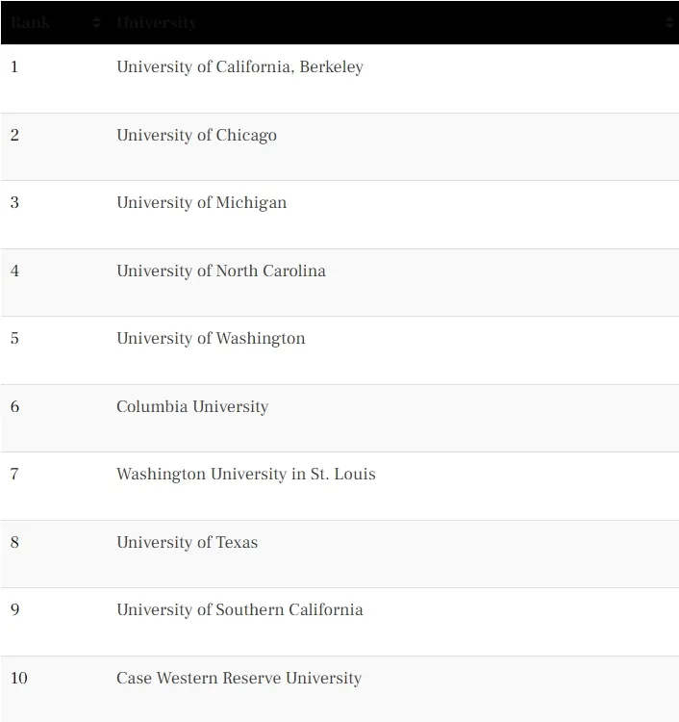
Task: Click the Rank column header label
Action: tap(31, 22)
